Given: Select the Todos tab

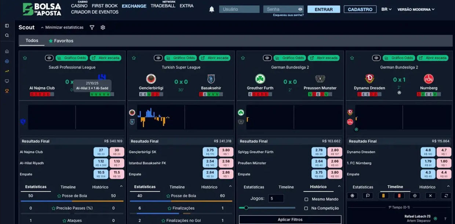Looking at the screenshot, I should 32,41.
